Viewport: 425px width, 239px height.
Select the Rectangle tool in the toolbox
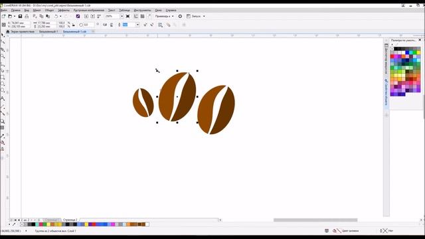3,78
